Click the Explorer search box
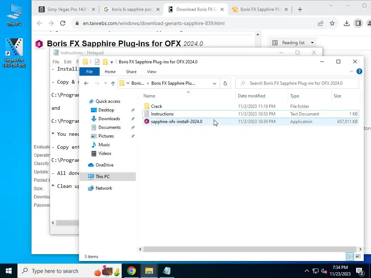Image resolution: width=371 pixels, height=278 pixels. 297,83
